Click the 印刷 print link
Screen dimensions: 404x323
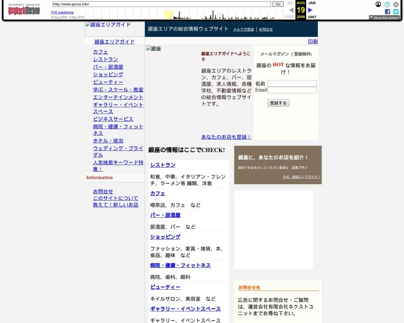tap(313, 41)
